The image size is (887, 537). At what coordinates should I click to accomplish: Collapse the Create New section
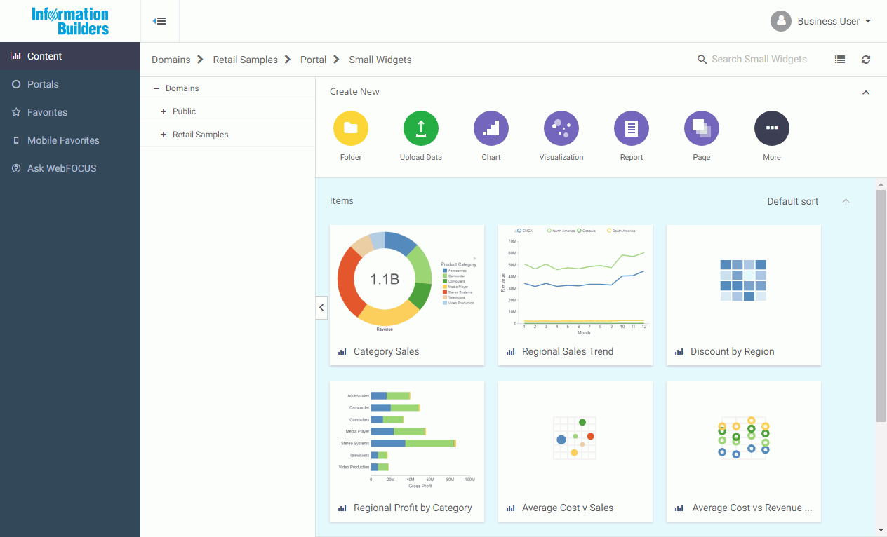pyautogui.click(x=866, y=93)
